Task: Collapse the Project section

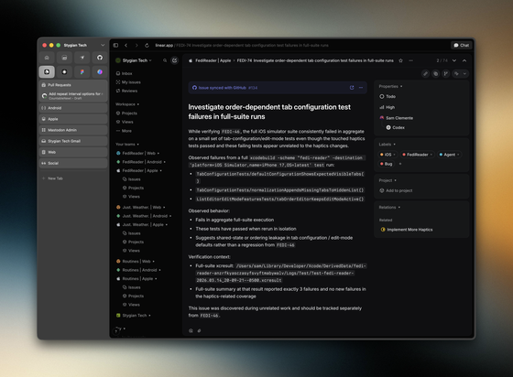Action: tap(387, 180)
